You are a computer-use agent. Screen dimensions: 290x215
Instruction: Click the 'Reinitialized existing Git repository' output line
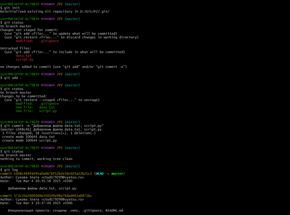pyautogui.click(x=55, y=12)
